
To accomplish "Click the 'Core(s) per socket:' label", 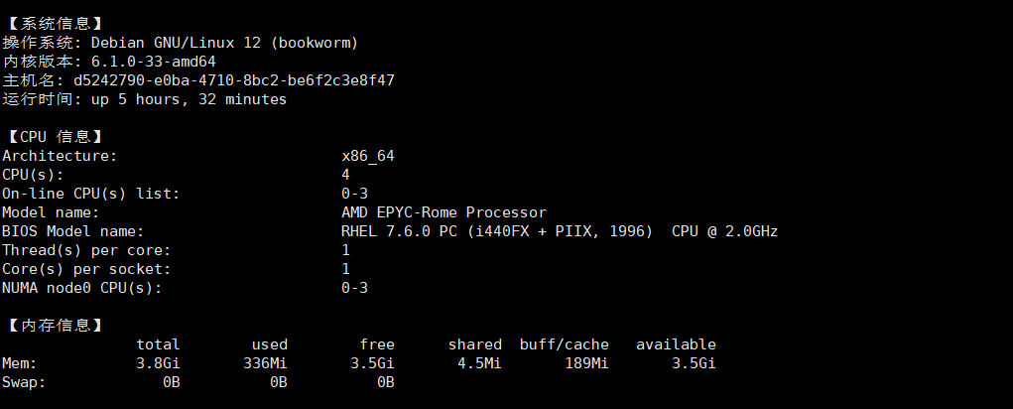I will pos(86,269).
